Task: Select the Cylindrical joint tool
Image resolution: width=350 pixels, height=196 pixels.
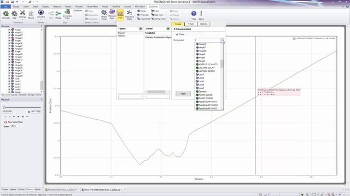Action: tap(143, 19)
